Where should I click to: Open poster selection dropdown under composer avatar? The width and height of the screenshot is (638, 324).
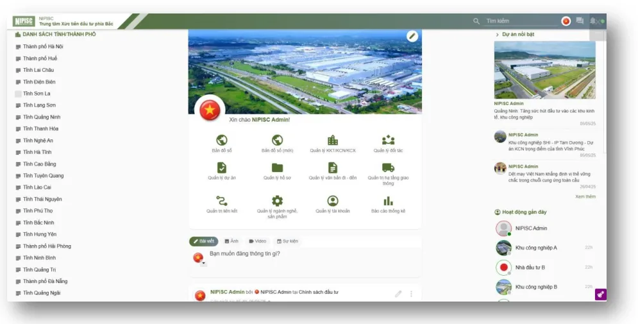coord(203,264)
